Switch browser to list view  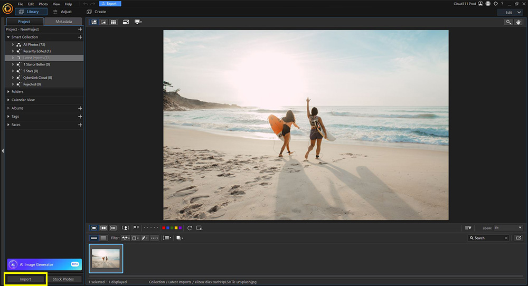point(103,238)
